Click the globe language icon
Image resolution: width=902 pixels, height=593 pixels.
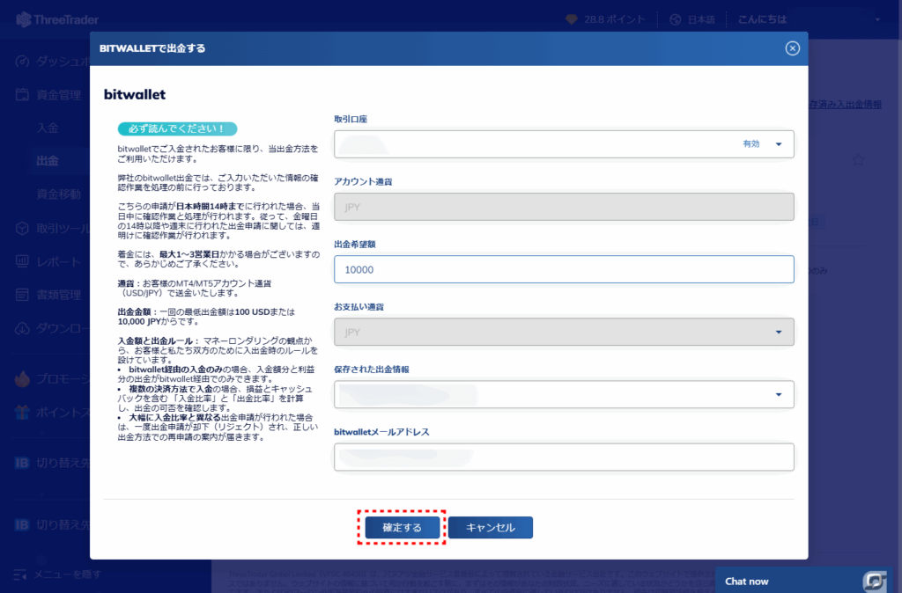pyautogui.click(x=676, y=18)
